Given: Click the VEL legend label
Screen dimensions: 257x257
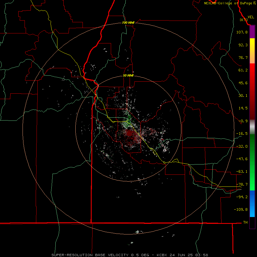Looking at the screenshot, I should [x=251, y=17].
